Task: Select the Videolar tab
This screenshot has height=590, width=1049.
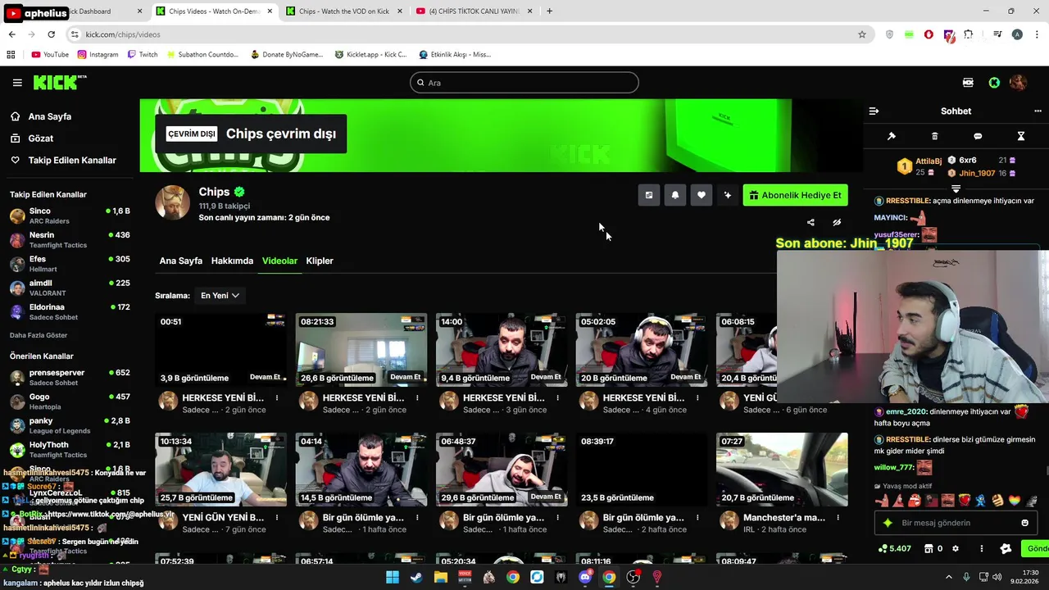Action: 279,261
